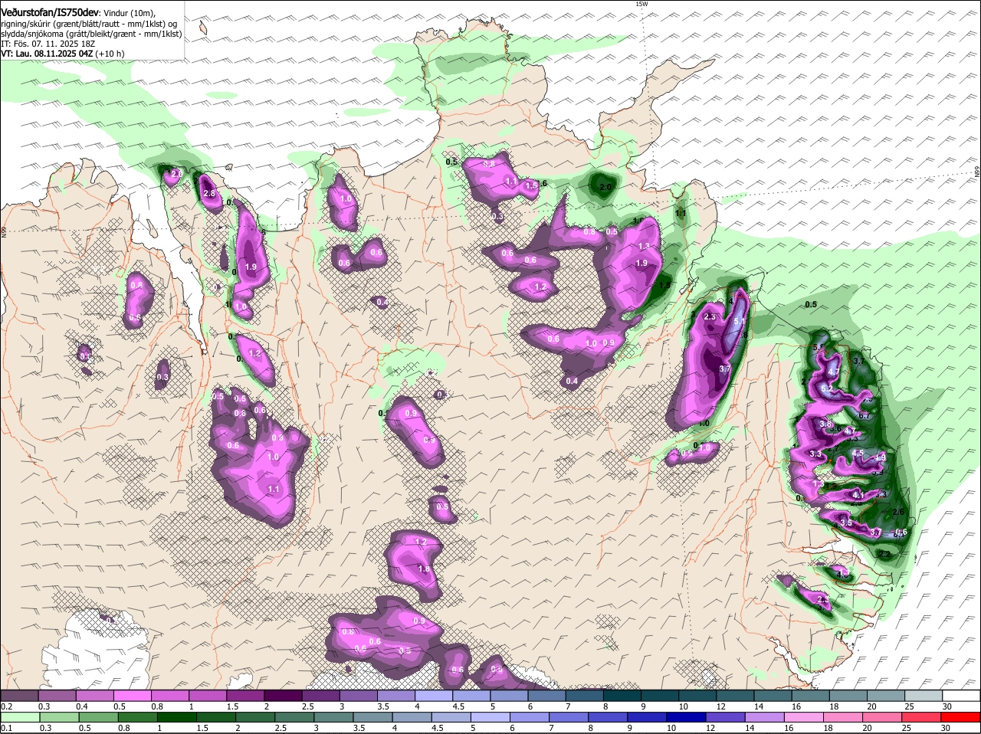The image size is (981, 734).
Task: Pick the bright pink 0.5 swatch in snow scale
Action: click(x=132, y=696)
